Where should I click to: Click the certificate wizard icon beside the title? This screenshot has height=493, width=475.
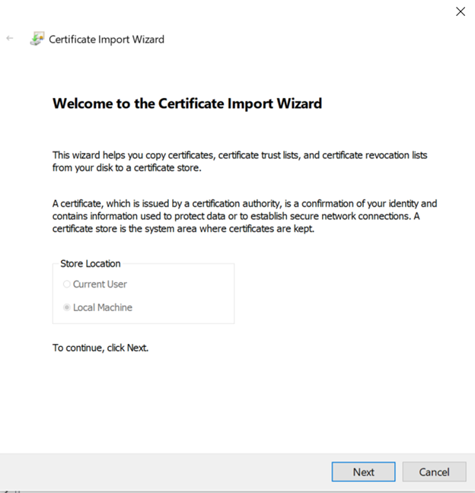click(37, 39)
